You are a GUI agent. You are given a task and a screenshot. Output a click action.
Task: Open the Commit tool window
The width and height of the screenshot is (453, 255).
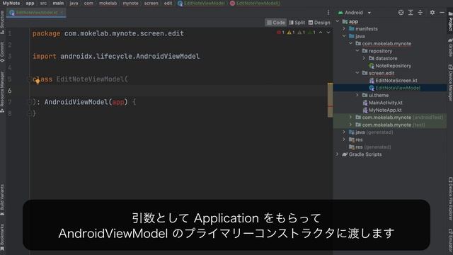coord(2,52)
